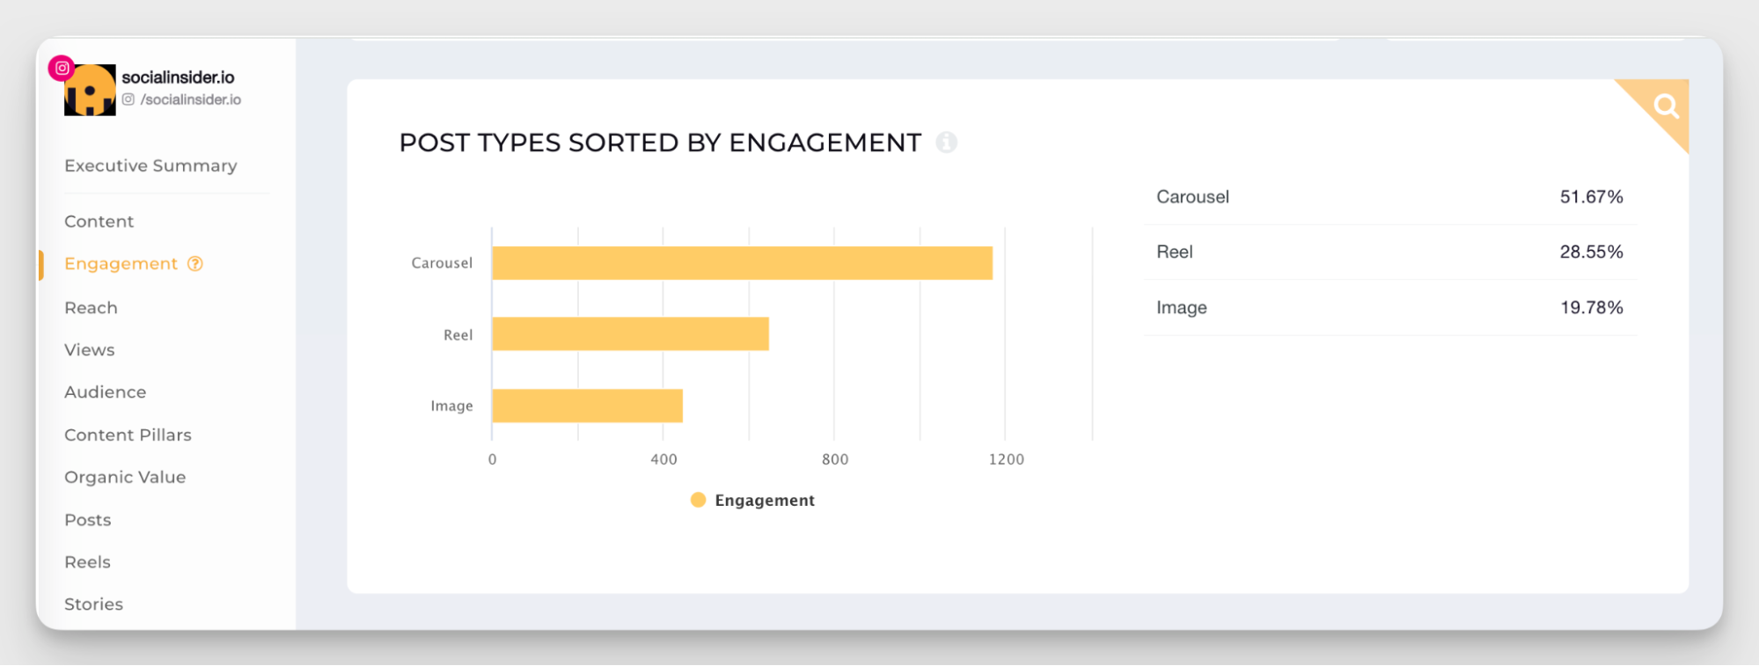Navigate to the Audience section
Viewport: 1759px width, 666px height.
pyautogui.click(x=105, y=392)
